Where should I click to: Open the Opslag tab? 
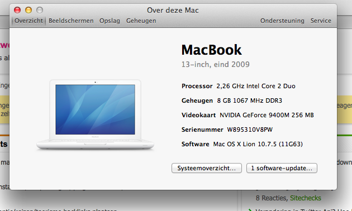click(x=110, y=21)
